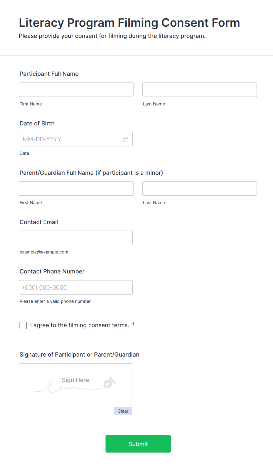Click the 'Date of Birth' label

[x=37, y=123]
